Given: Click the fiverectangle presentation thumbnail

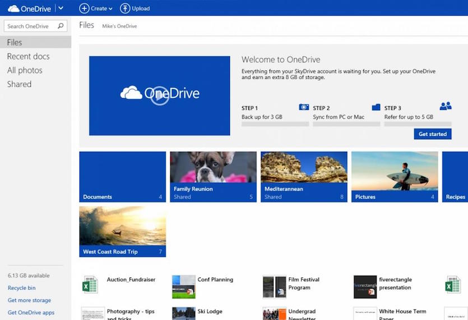Looking at the screenshot, I should (365, 287).
